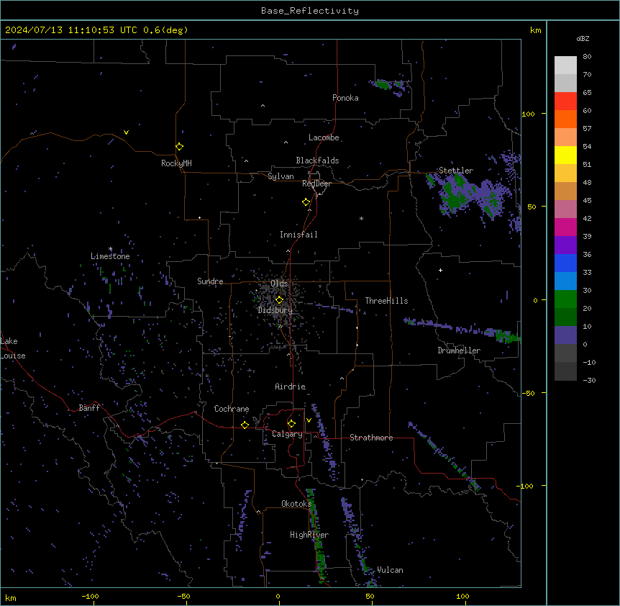Image resolution: width=620 pixels, height=606 pixels.
Task: Click the yellow marker at Olds-Didsbury
Action: 279,299
